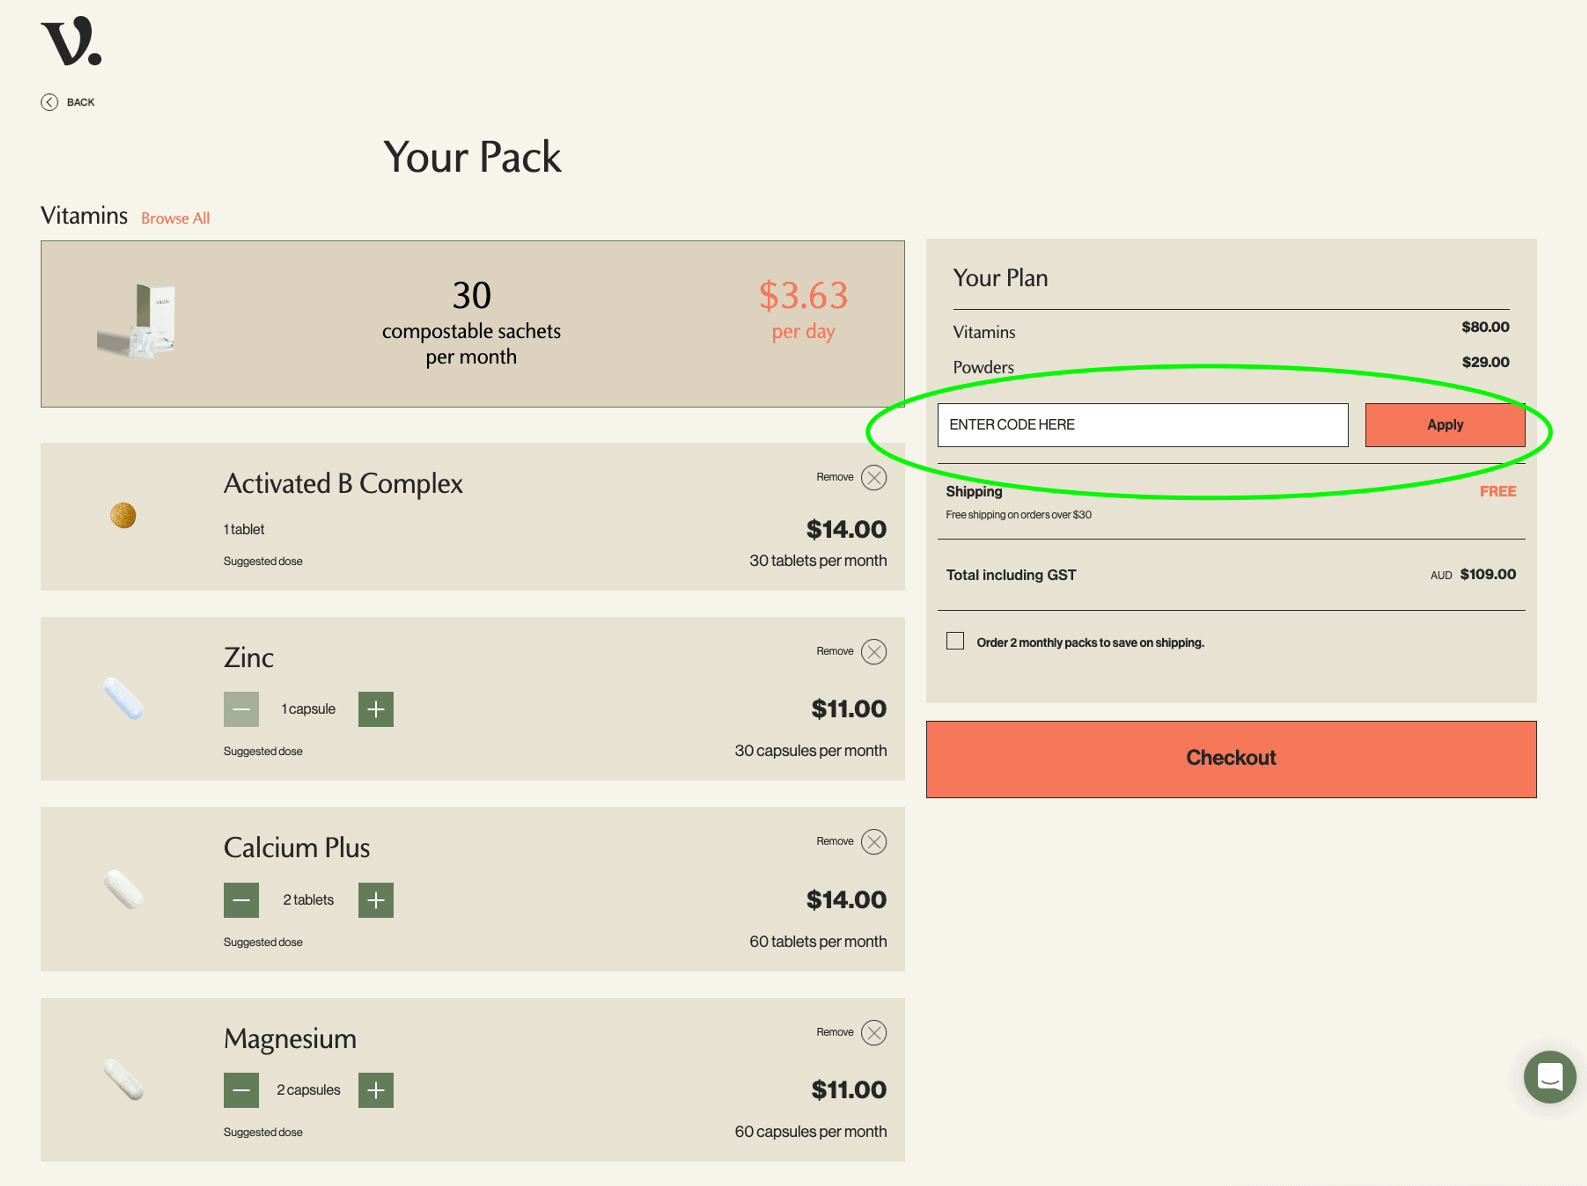The height and width of the screenshot is (1186, 1587).
Task: Click the Vitable logo icon
Action: tap(71, 42)
